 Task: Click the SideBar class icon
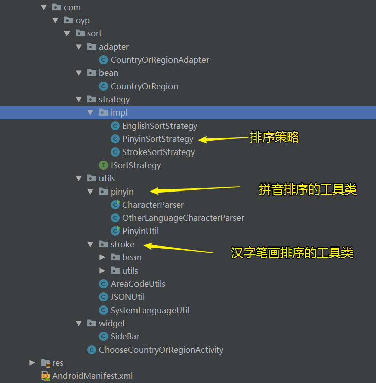(104, 336)
